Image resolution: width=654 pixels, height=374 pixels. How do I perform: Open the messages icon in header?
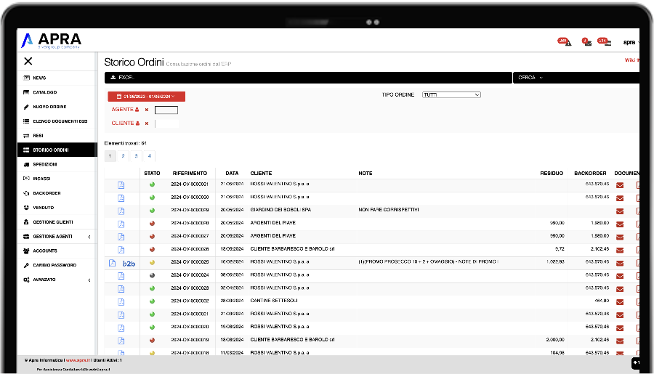(586, 41)
